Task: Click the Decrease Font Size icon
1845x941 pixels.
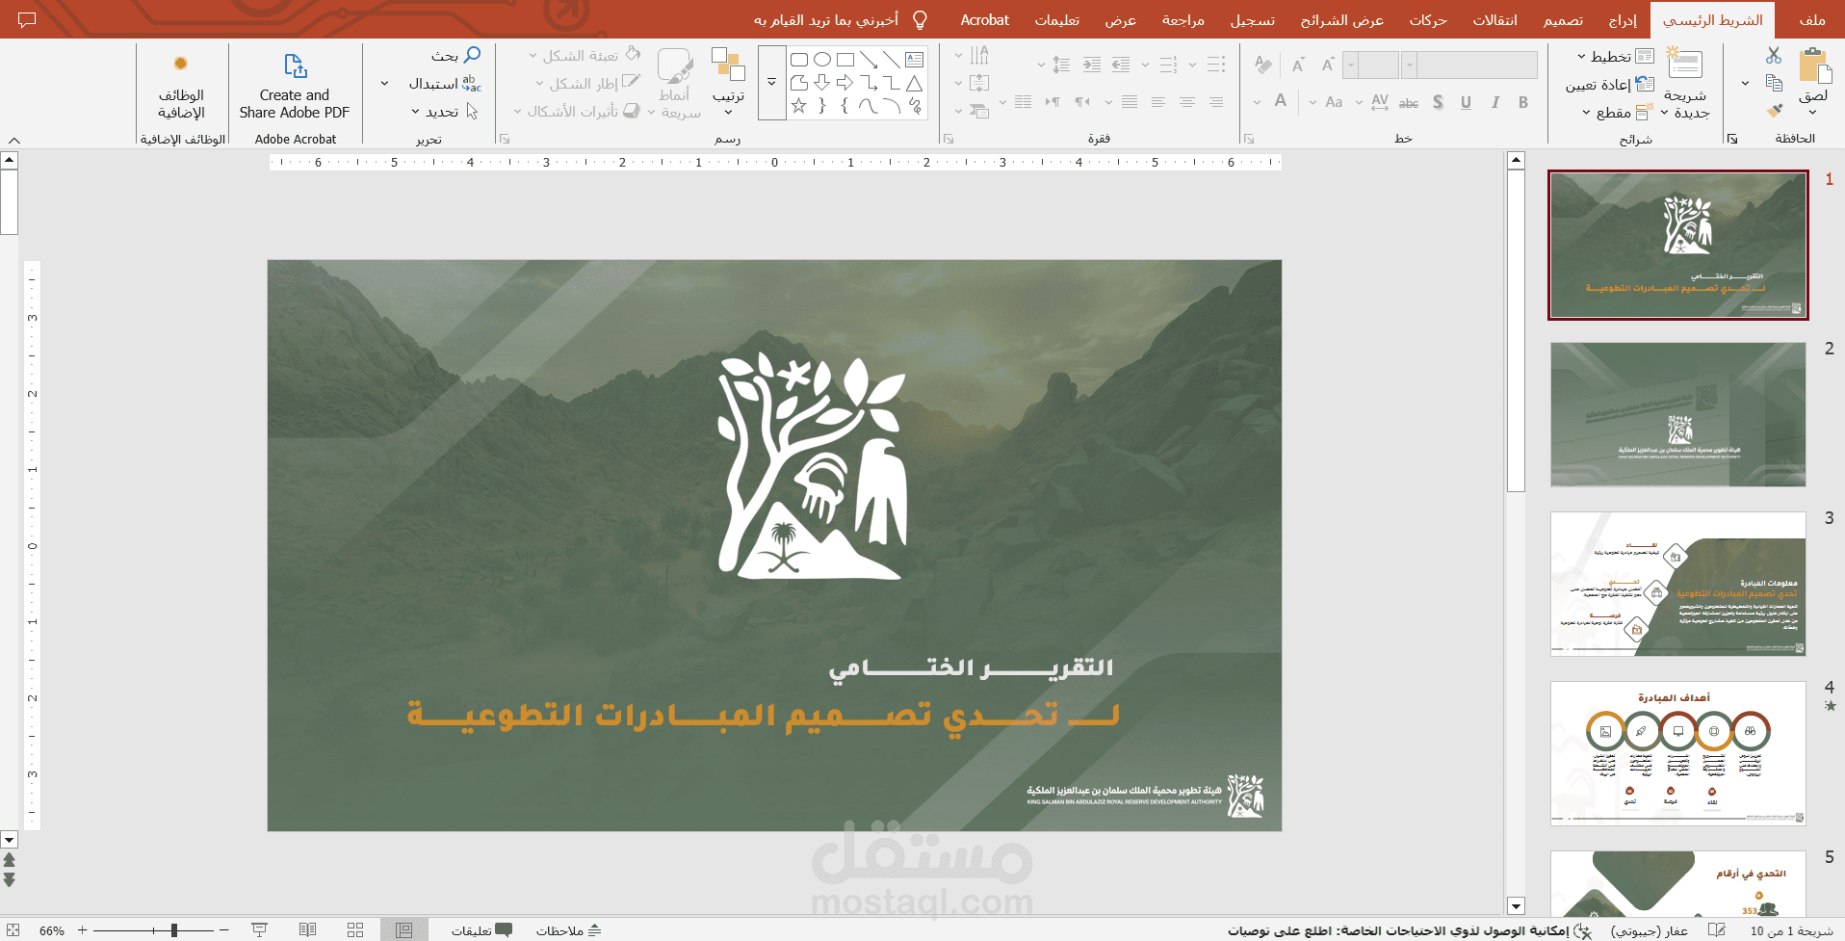Action: (x=1298, y=65)
